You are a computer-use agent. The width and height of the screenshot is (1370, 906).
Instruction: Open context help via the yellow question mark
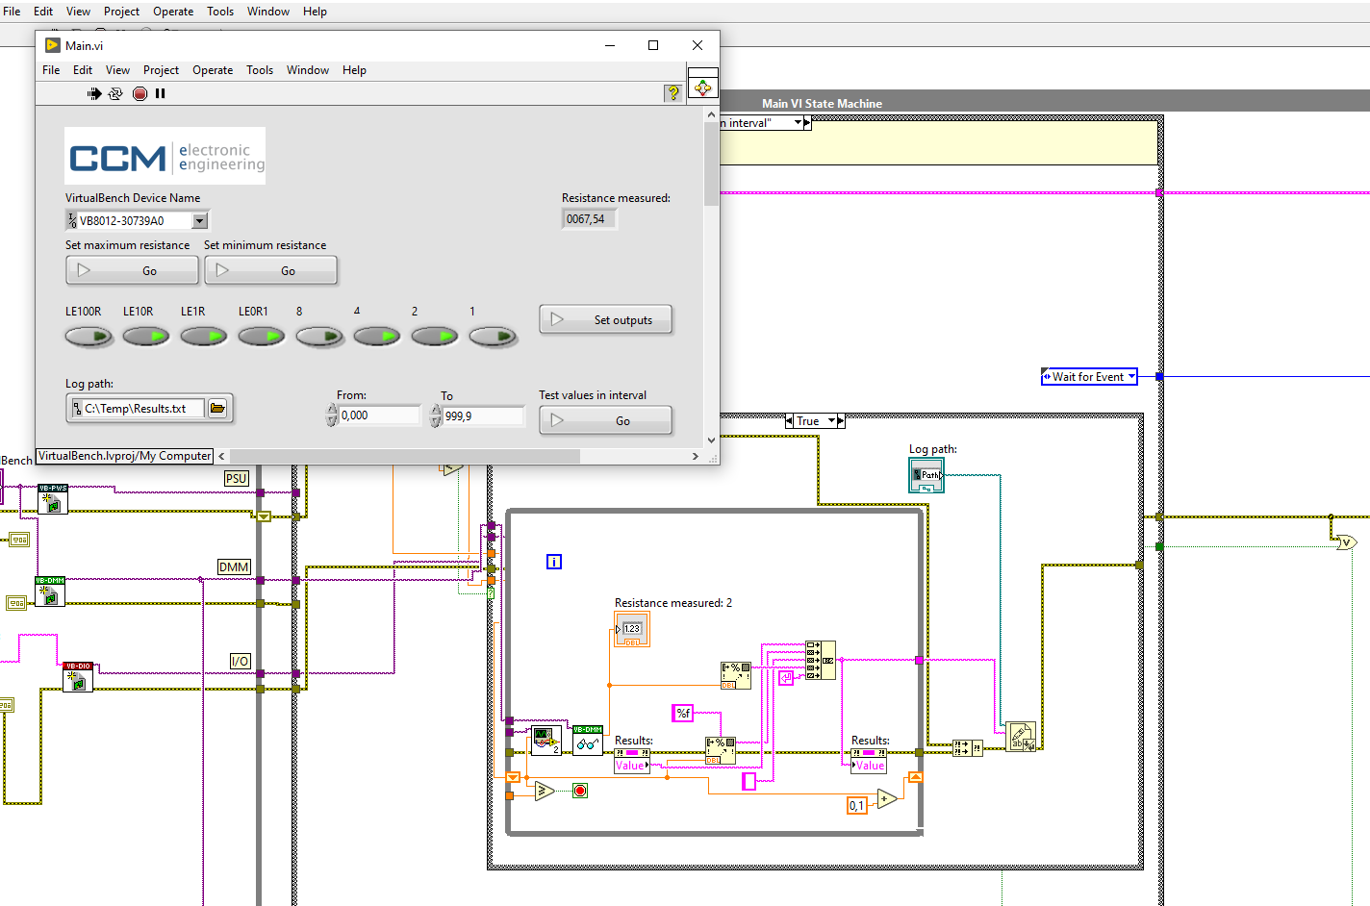pyautogui.click(x=672, y=93)
